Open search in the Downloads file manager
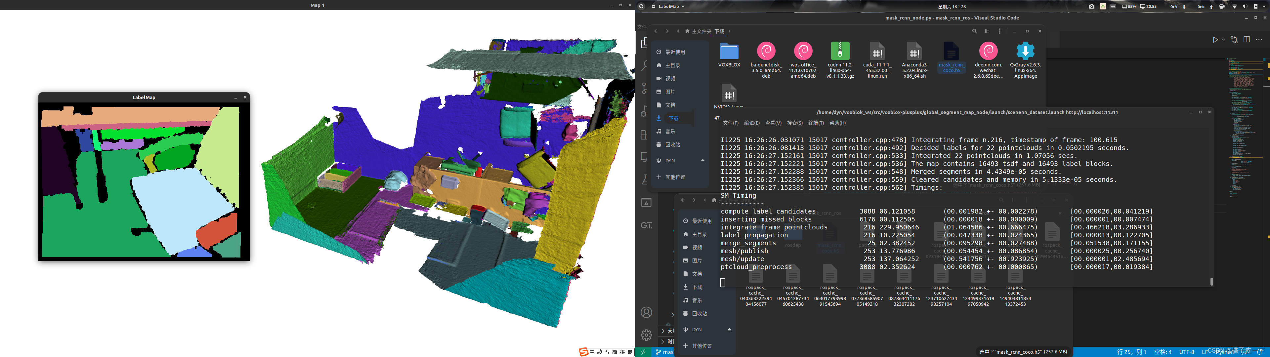Screen dimensions: 1270x357 [974, 31]
